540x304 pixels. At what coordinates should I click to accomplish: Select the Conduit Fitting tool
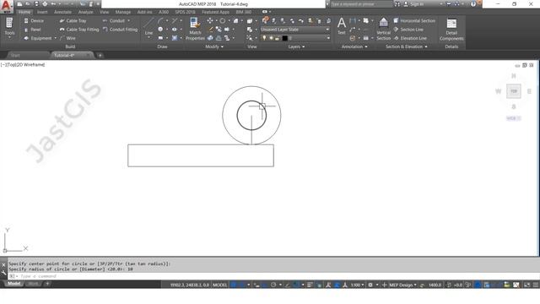[120, 30]
